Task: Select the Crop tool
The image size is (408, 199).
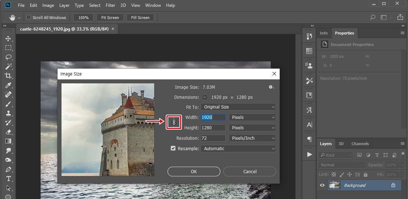Action: (x=8, y=76)
